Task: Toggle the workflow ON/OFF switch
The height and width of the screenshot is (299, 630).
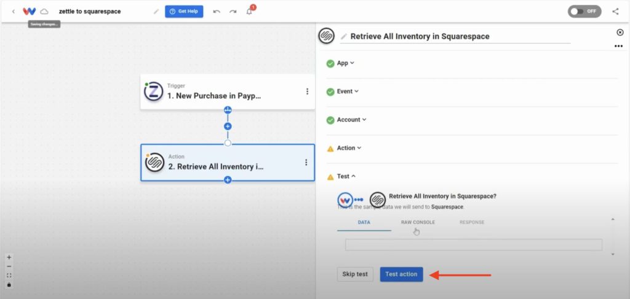Action: 584,11
